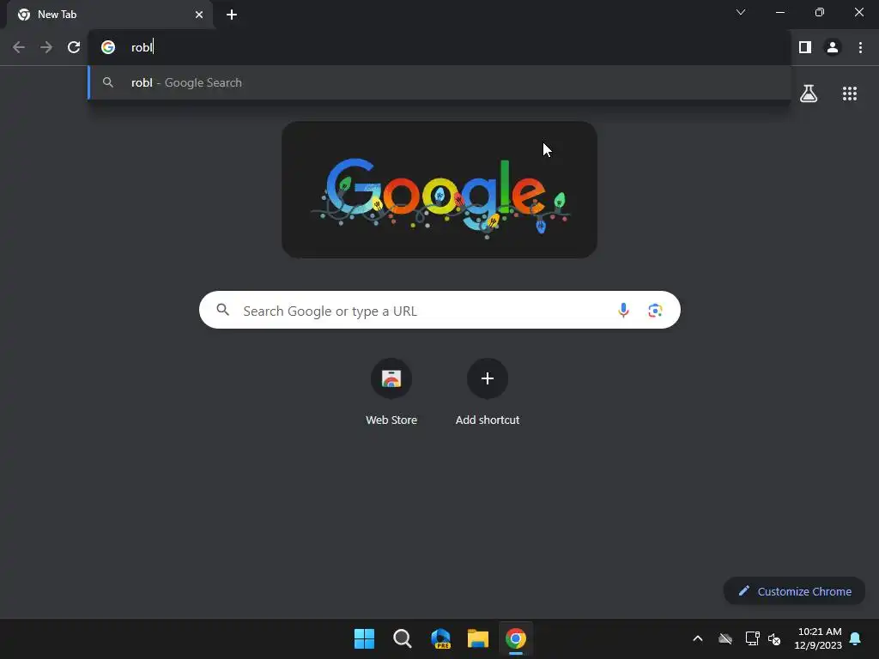Open the Google apps grid
This screenshot has width=879, height=659.
(x=850, y=94)
